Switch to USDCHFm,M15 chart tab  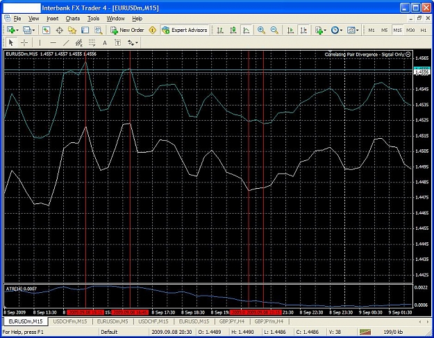click(x=69, y=321)
